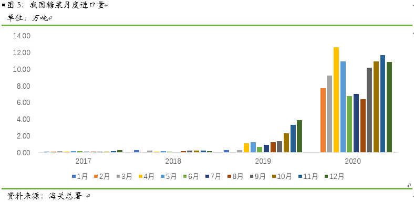Click the green June 2020 bar
414x202 pixels.
pos(349,124)
